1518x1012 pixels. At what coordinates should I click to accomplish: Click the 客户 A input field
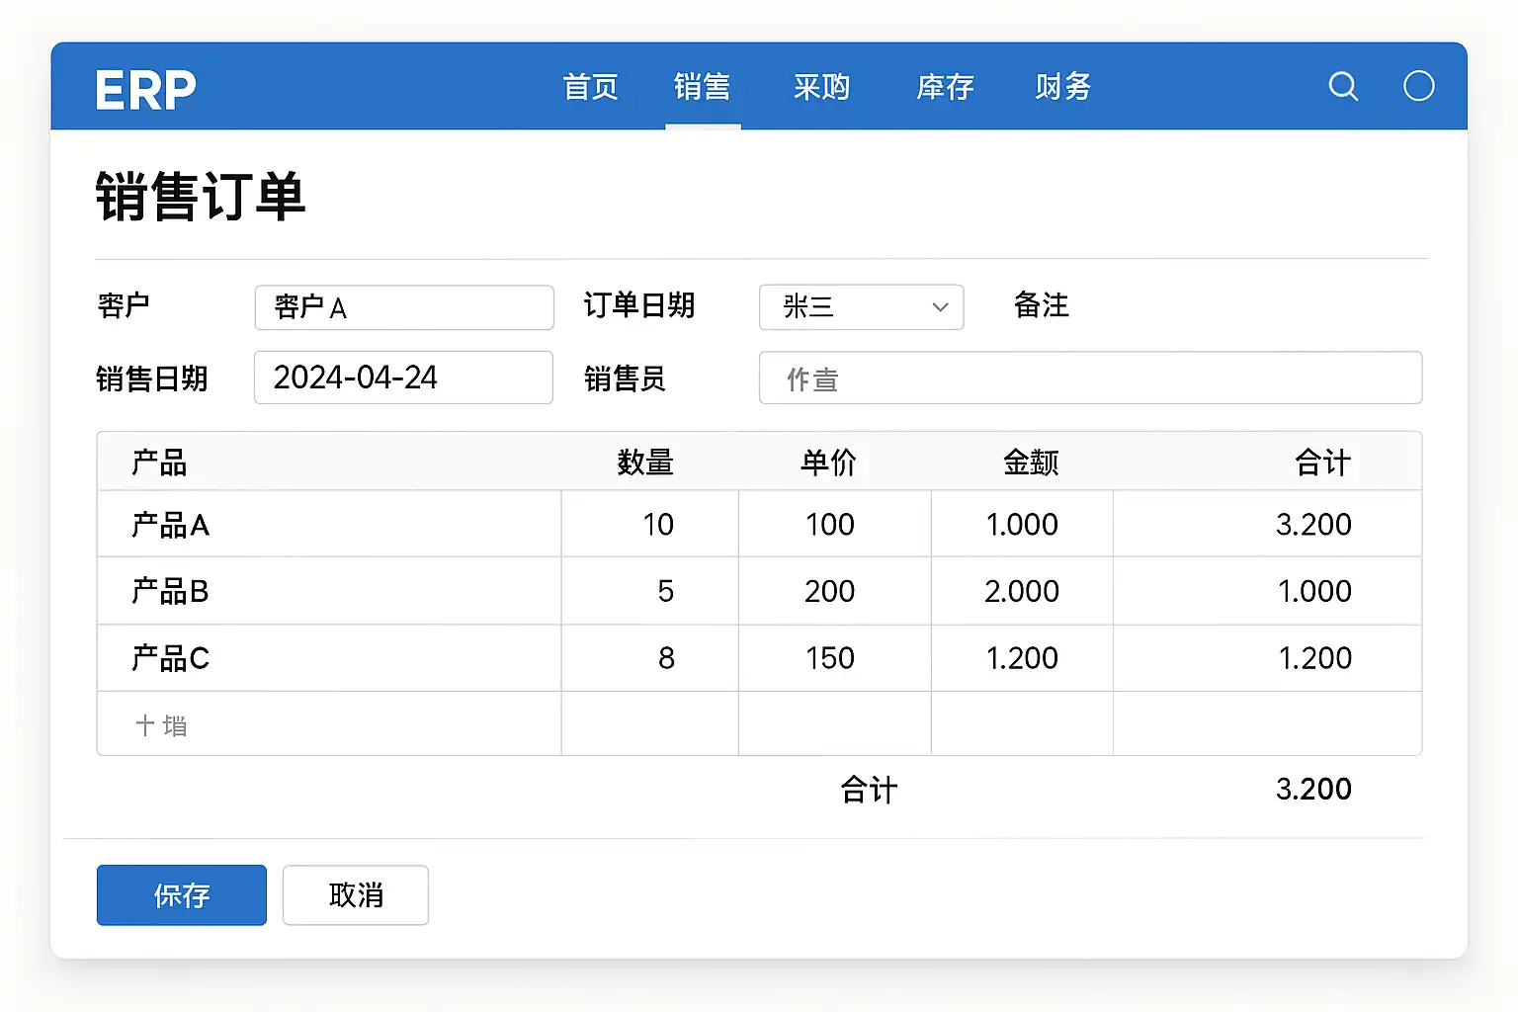(403, 307)
